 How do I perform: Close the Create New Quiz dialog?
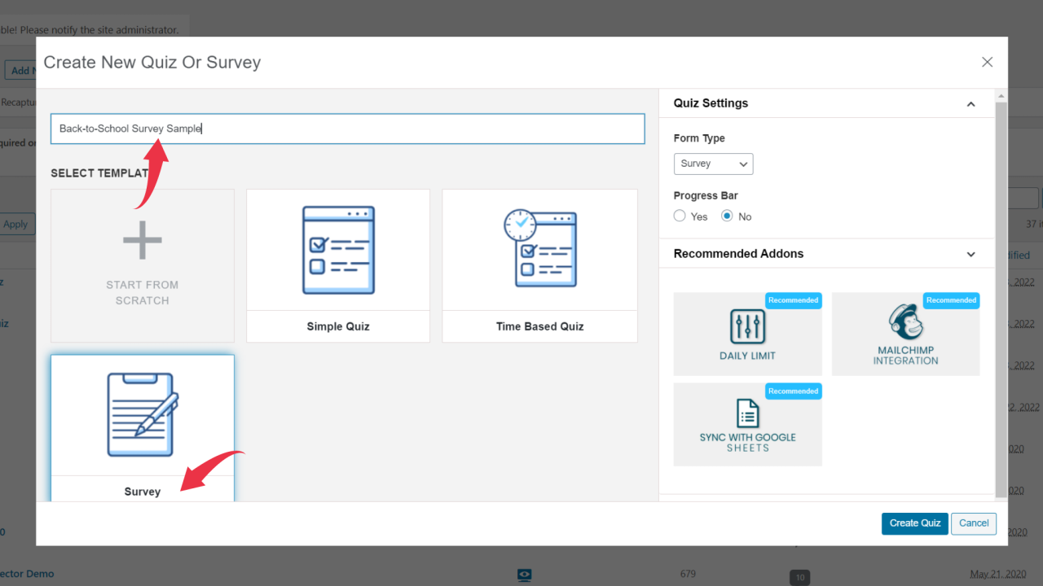[x=987, y=62]
